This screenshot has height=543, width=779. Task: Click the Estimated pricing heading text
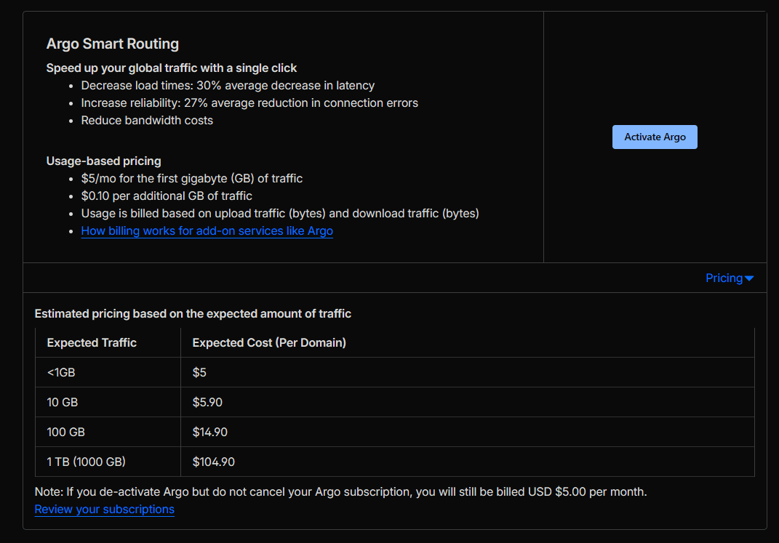click(193, 314)
